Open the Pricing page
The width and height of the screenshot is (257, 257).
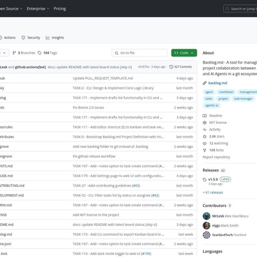pos(60,8)
